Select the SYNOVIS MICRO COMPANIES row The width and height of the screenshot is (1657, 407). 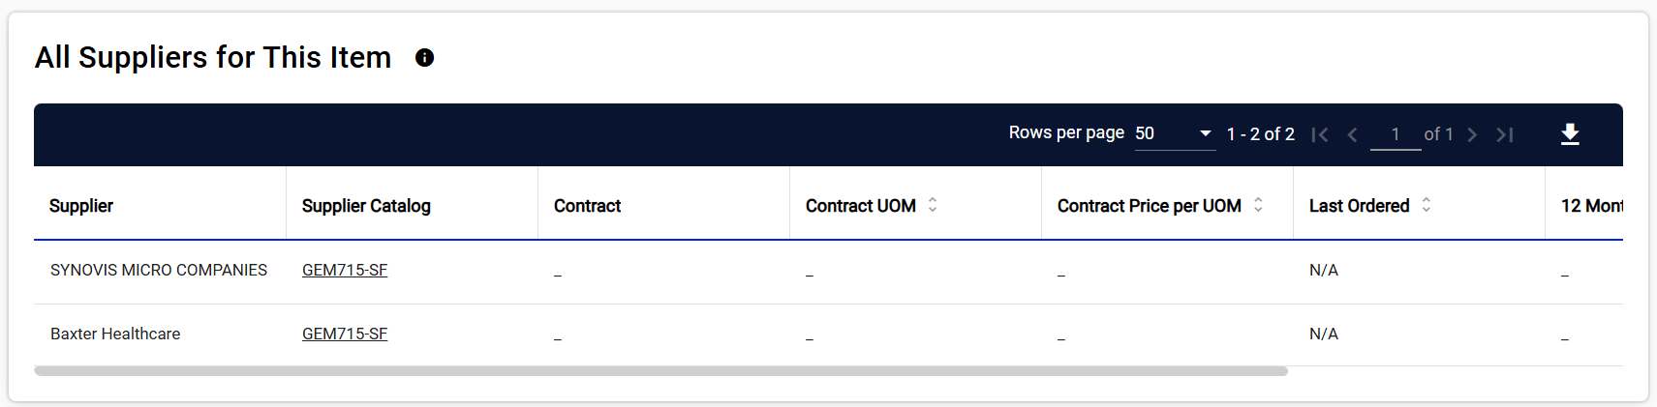159,270
